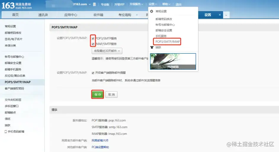Click the 163 网易免费邮 logo
Screen dimensions: 279x152
click(x=17, y=6)
